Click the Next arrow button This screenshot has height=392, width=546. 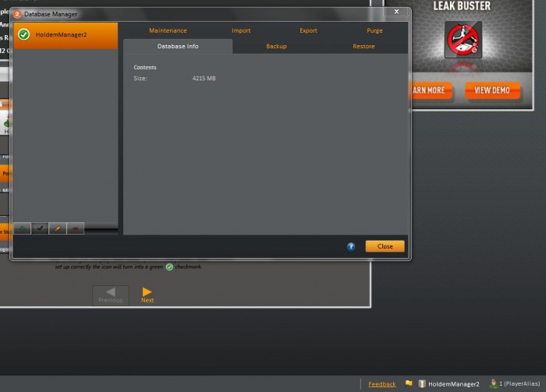pos(147,295)
